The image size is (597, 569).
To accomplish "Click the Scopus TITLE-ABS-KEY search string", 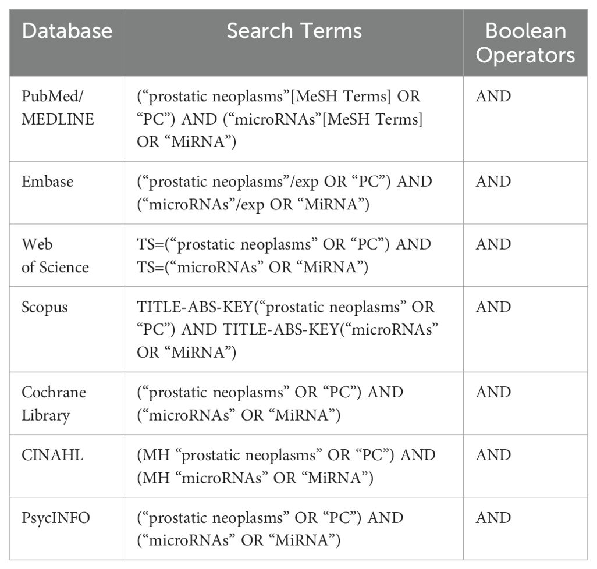I will [287, 330].
